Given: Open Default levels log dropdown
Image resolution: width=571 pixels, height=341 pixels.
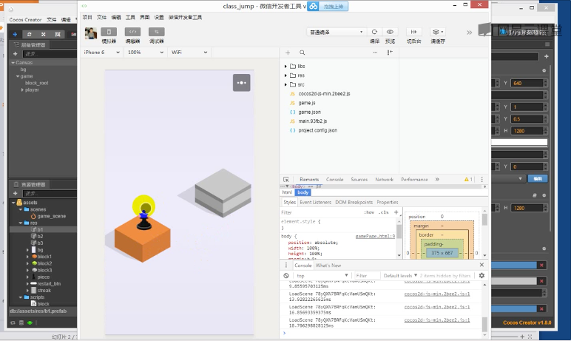Looking at the screenshot, I should pyautogui.click(x=400, y=275).
